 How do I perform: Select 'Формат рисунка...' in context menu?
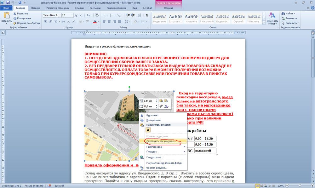click(x=157, y=168)
